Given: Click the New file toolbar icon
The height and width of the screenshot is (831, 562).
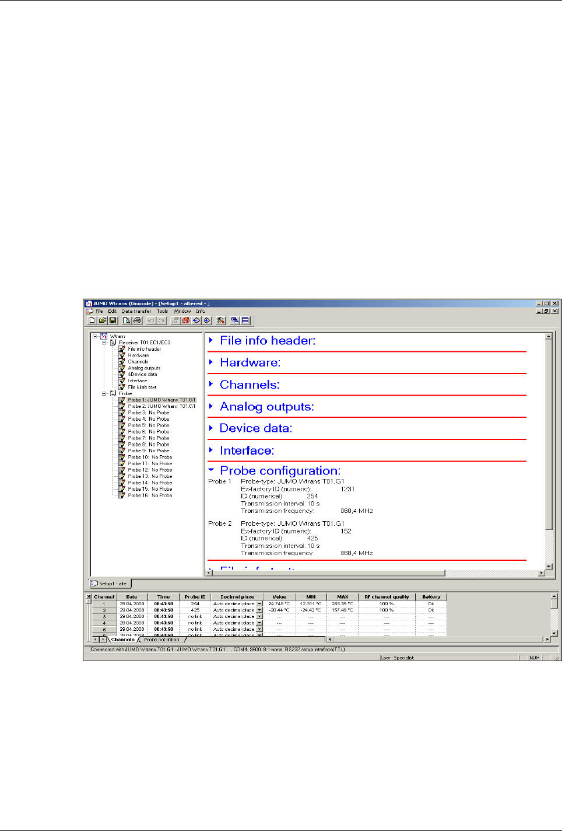Looking at the screenshot, I should pyautogui.click(x=92, y=320).
